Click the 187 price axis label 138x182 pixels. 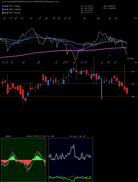(133, 72)
